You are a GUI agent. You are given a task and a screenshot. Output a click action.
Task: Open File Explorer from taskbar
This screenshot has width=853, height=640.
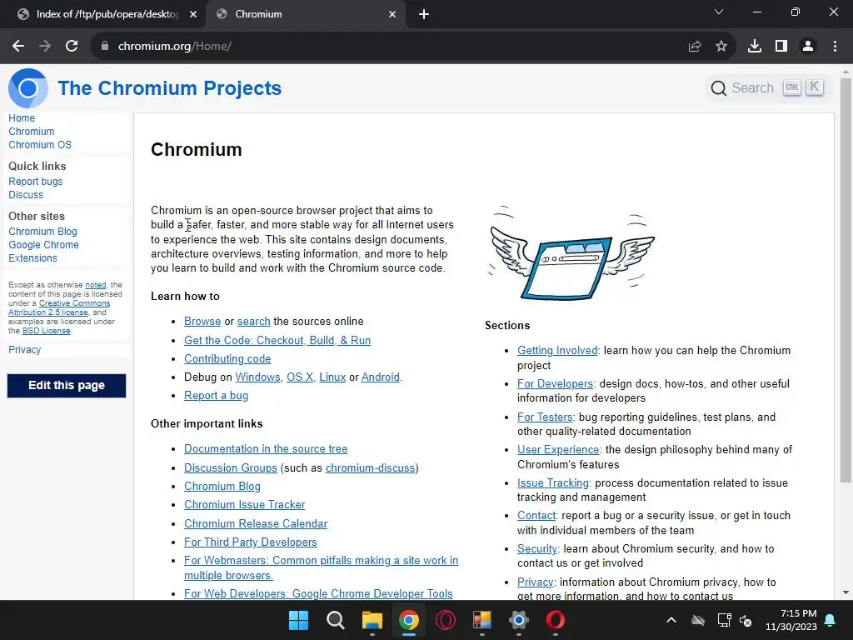pyautogui.click(x=372, y=620)
